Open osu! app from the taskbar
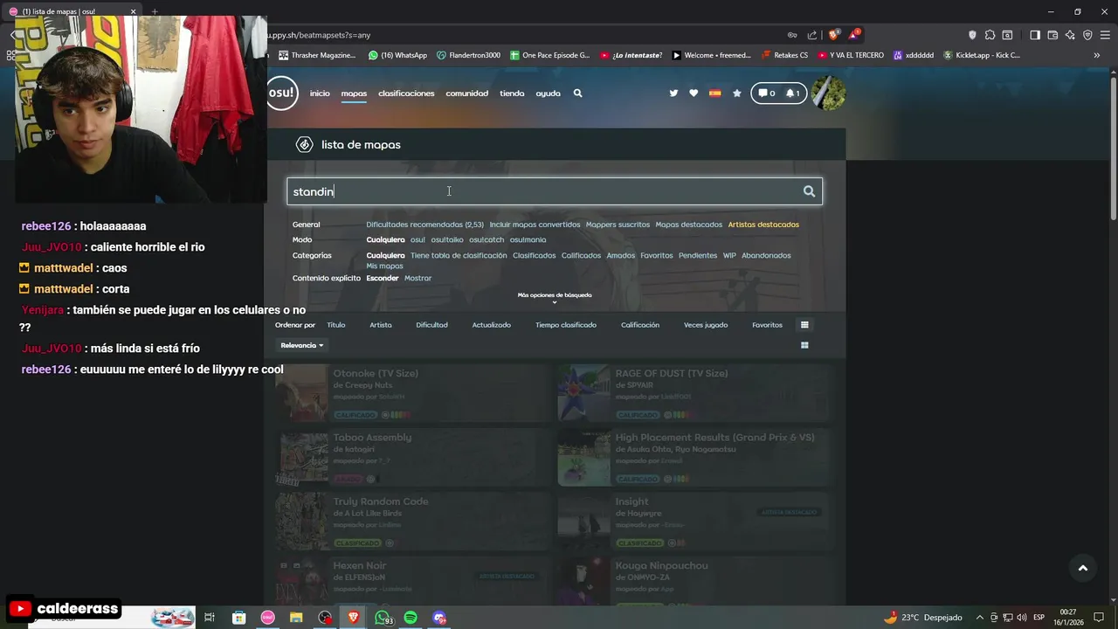This screenshot has height=629, width=1118. 268,618
